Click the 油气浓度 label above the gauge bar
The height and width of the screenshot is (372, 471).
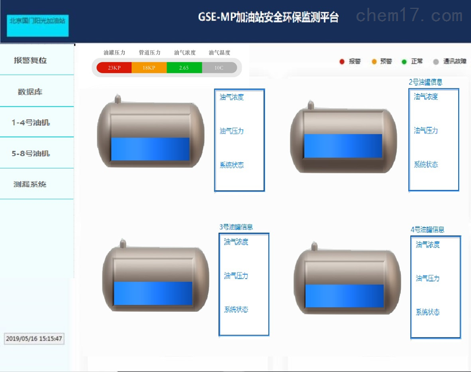coord(185,52)
